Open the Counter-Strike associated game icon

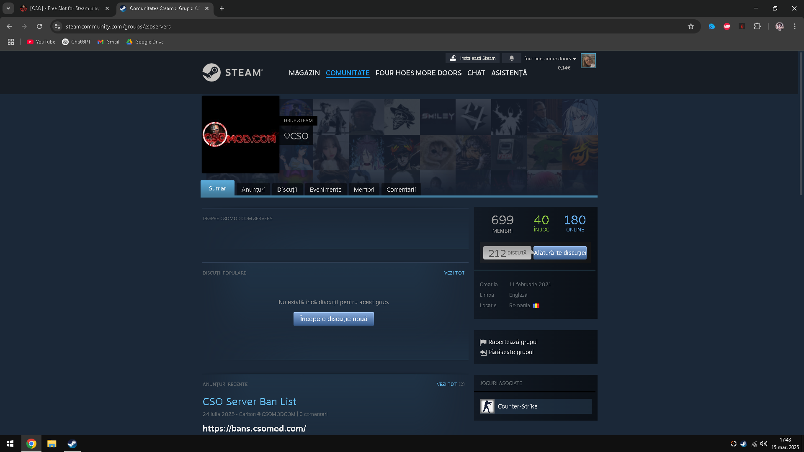tap(487, 406)
